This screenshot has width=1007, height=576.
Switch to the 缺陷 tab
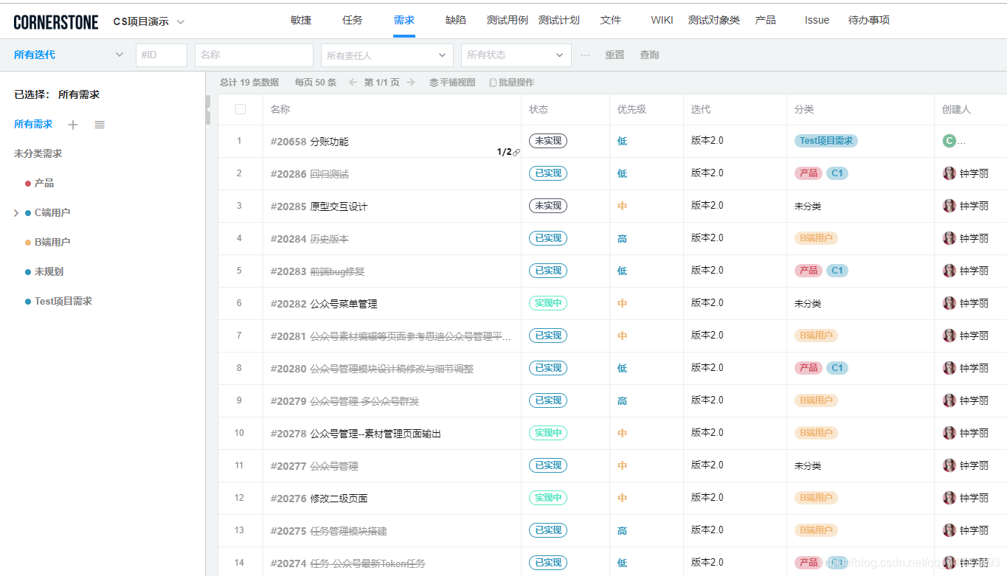pyautogui.click(x=456, y=20)
